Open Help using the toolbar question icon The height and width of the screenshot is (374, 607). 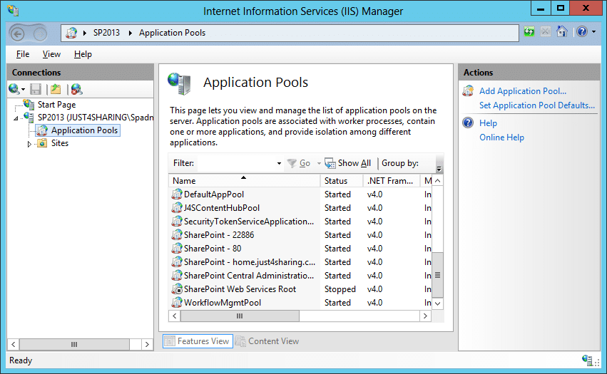(x=582, y=31)
